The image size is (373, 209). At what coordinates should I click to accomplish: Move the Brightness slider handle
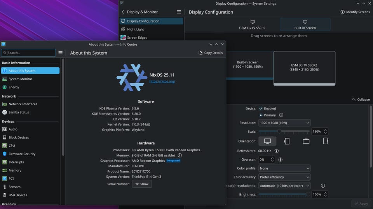308,194
